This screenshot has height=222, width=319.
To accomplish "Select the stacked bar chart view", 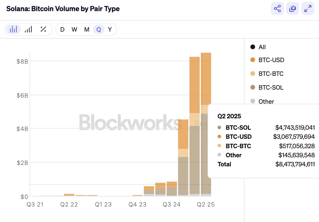I will pos(13,29).
